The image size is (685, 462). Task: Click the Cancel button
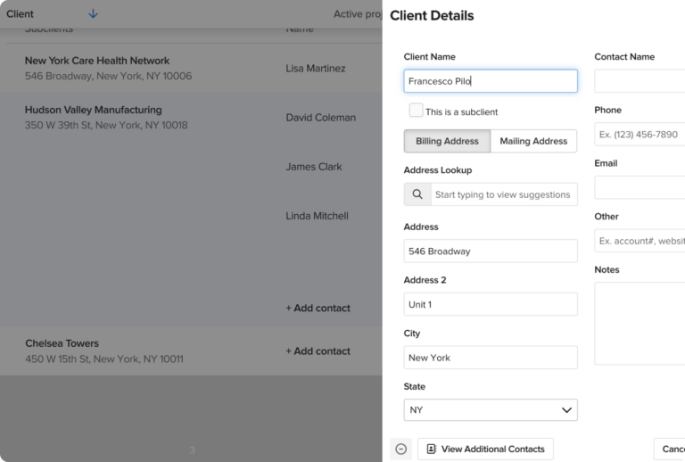(x=670, y=449)
